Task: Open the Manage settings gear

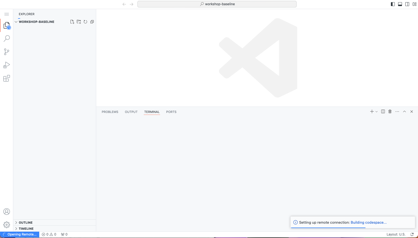Action: [x=7, y=225]
